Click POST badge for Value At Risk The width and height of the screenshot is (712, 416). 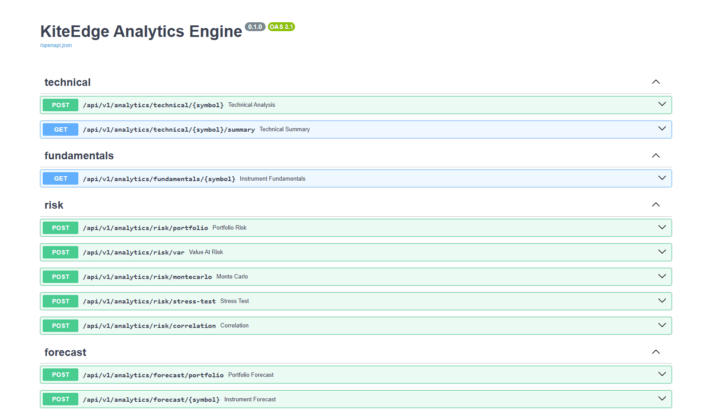pyautogui.click(x=61, y=252)
